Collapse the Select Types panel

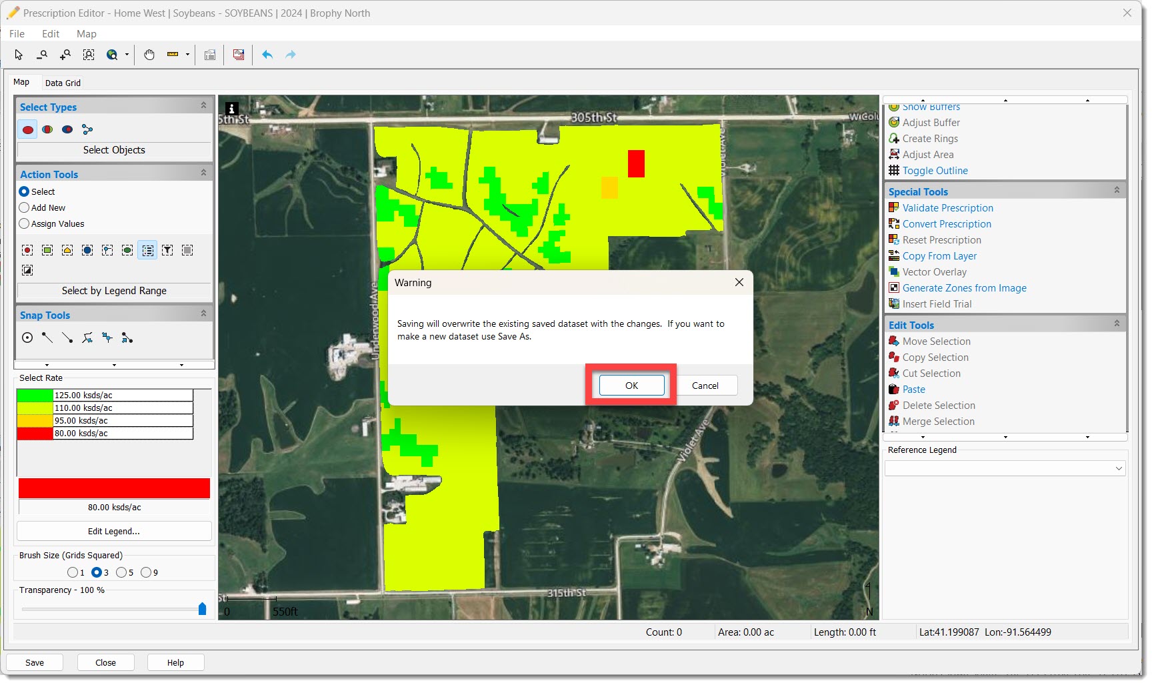pos(203,106)
